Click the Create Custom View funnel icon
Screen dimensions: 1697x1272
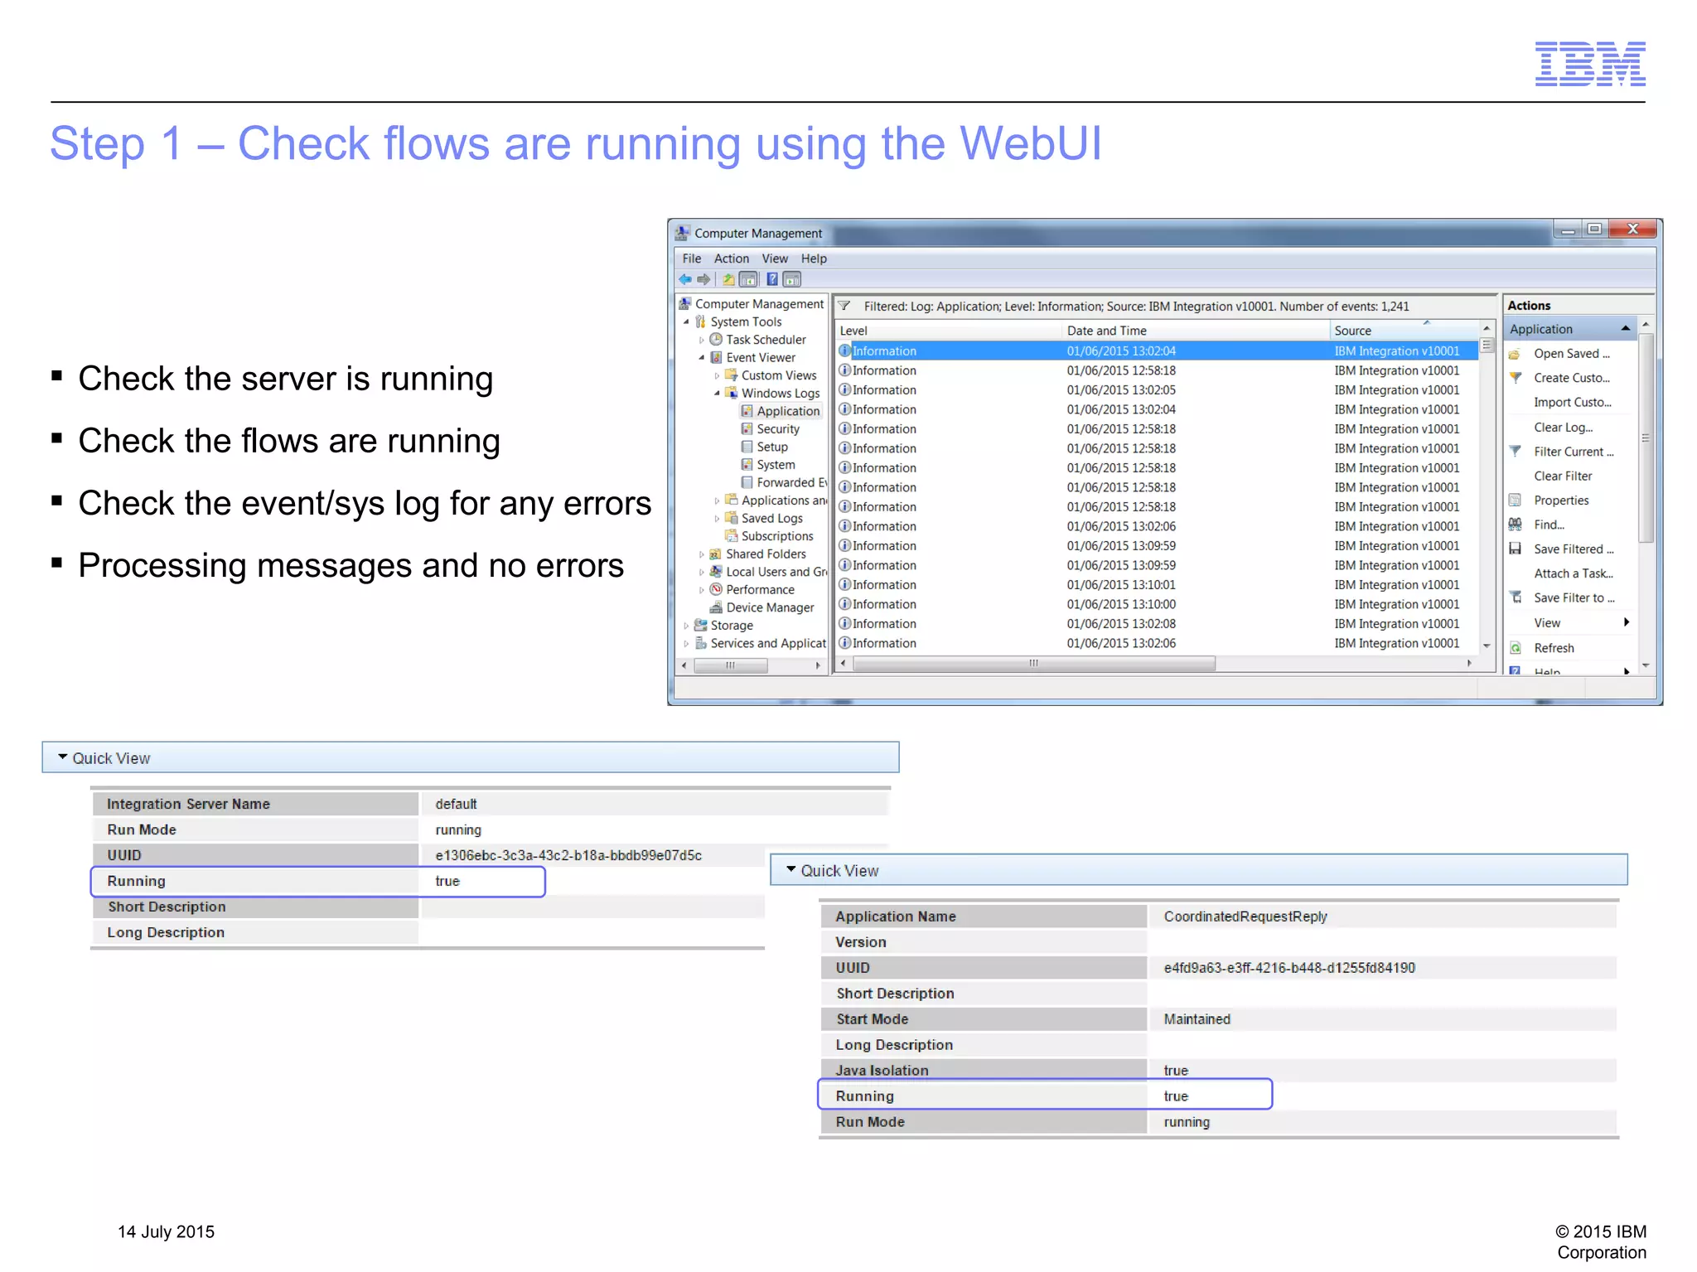pyautogui.click(x=1516, y=378)
